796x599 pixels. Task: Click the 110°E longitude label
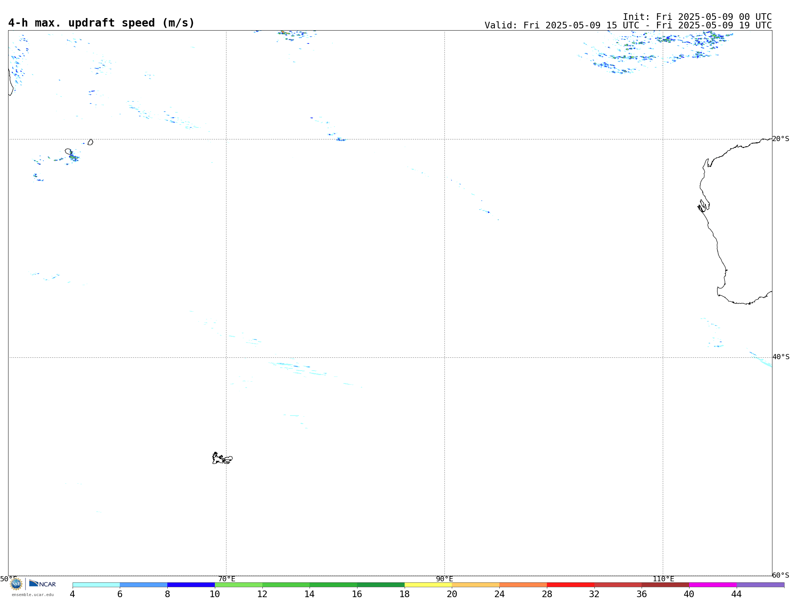(663, 579)
